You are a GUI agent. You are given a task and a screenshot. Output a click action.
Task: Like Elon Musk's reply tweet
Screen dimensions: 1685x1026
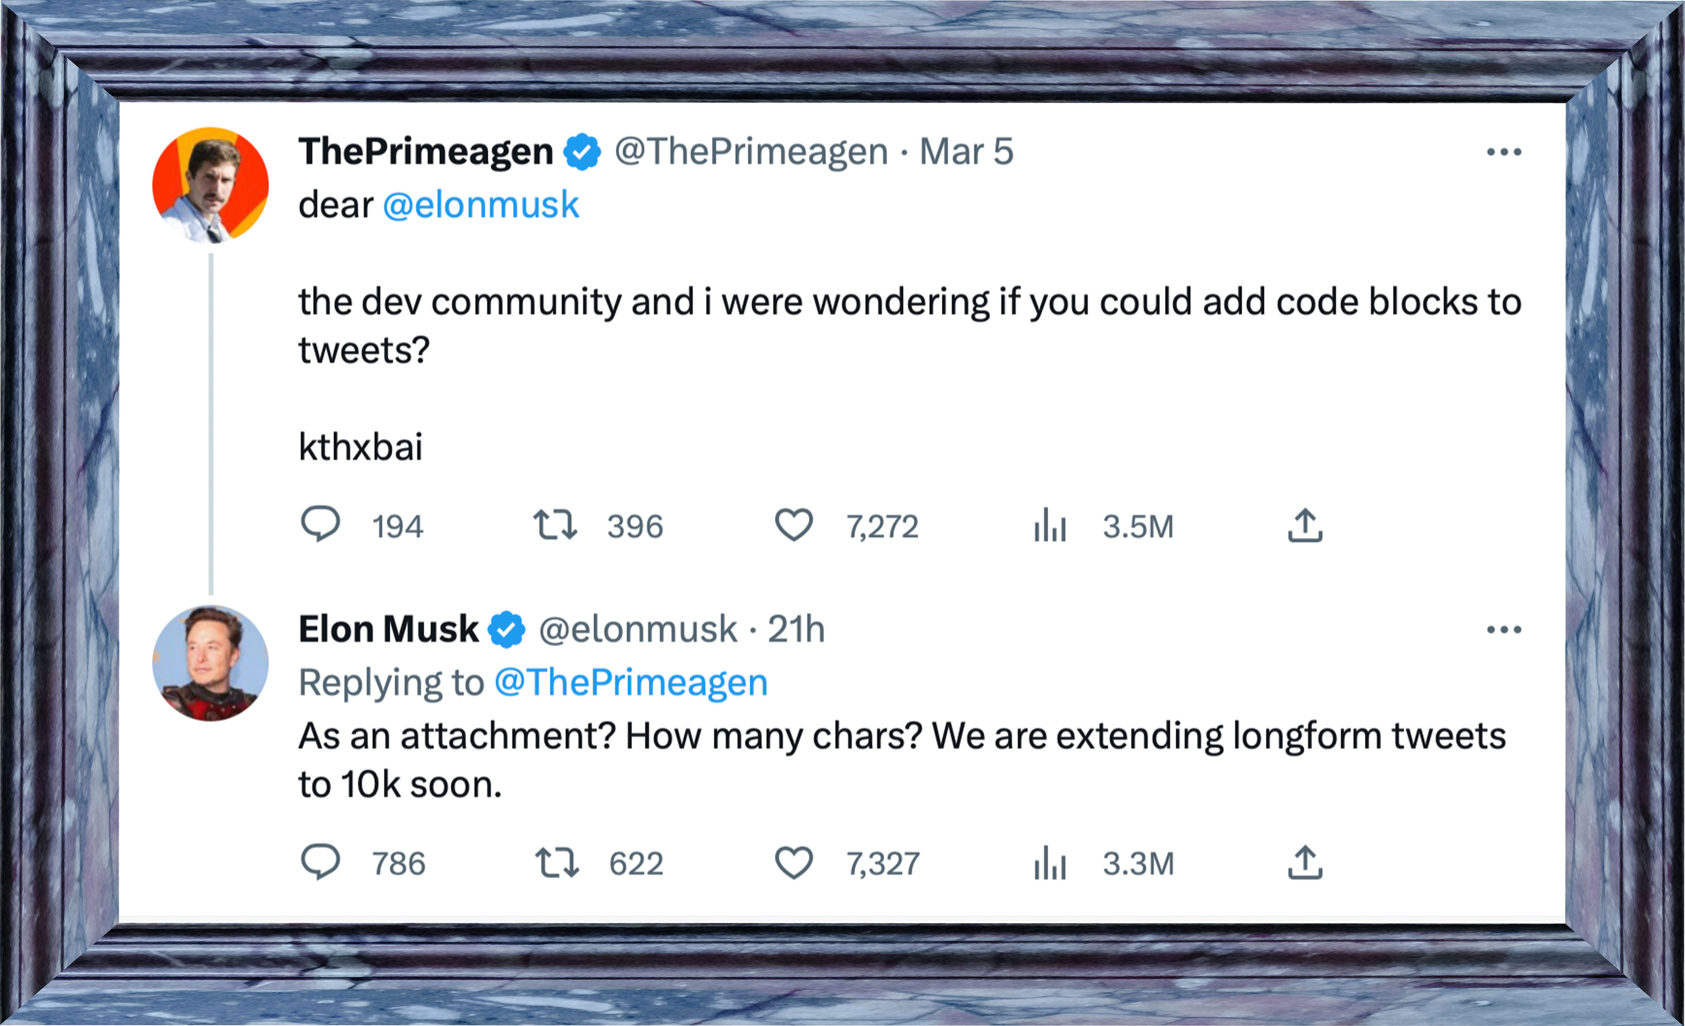(x=793, y=862)
